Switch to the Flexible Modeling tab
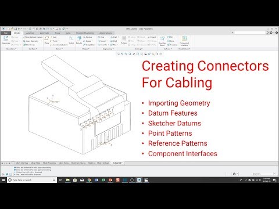Viewport: 279px width, 209px height. (x=85, y=33)
